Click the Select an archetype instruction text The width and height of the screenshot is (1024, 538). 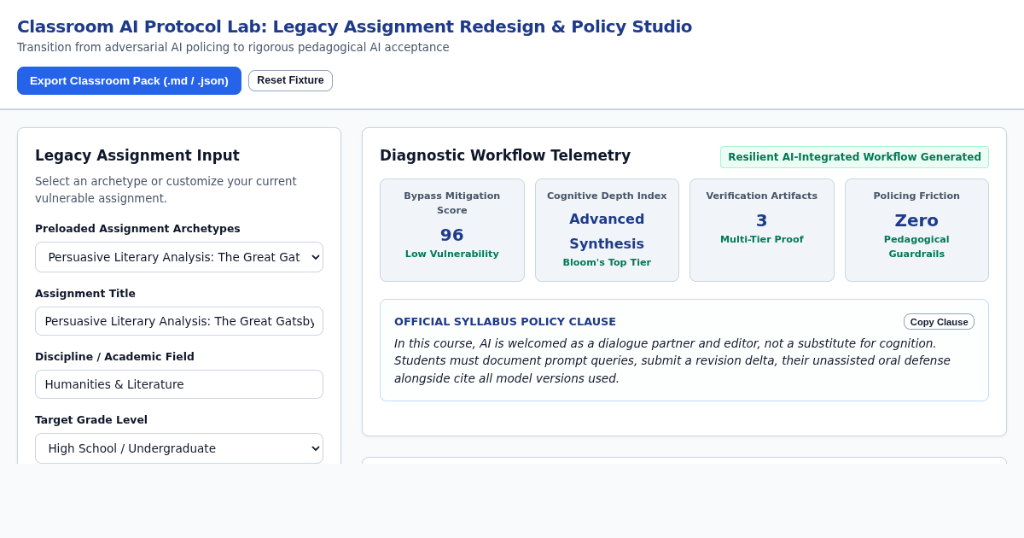point(166,190)
